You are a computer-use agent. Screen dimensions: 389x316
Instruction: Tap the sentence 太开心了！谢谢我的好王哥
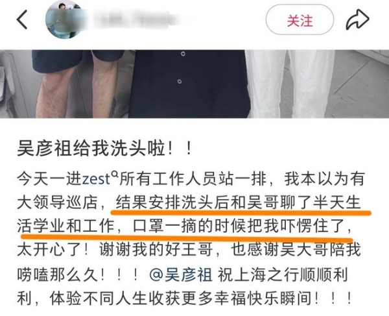[x=115, y=250]
